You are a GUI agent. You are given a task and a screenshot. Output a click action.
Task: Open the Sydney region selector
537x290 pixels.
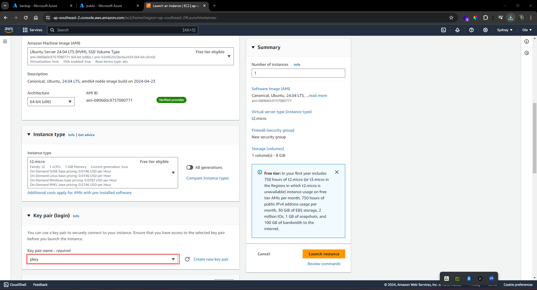[x=505, y=30]
